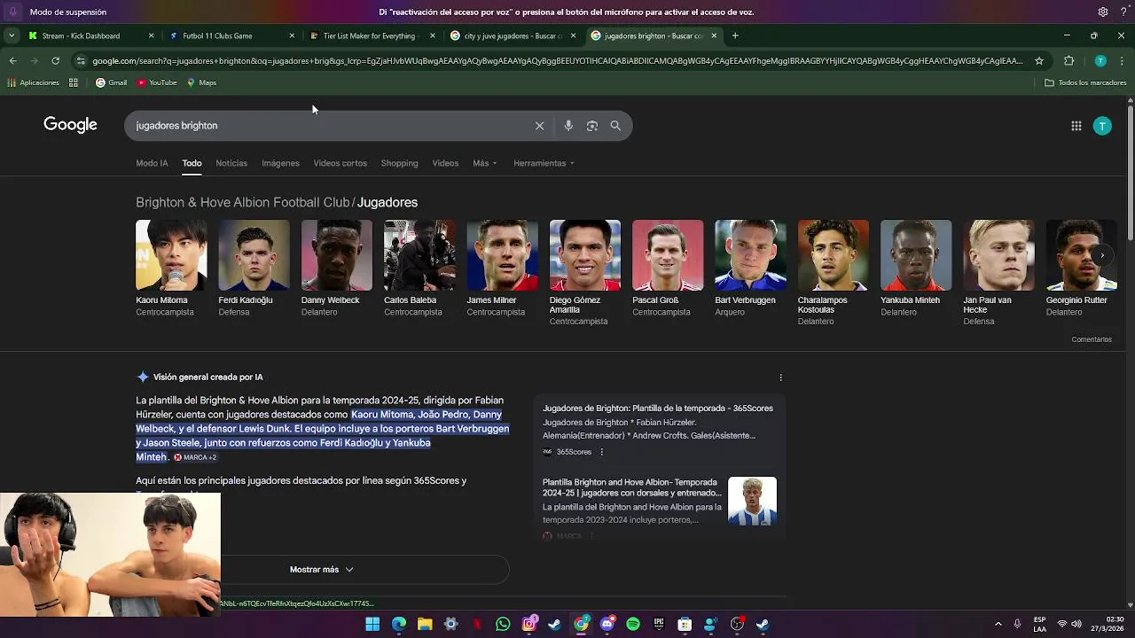Select Bart Verbruggen player card
This screenshot has width=1135, height=638.
pos(751,268)
